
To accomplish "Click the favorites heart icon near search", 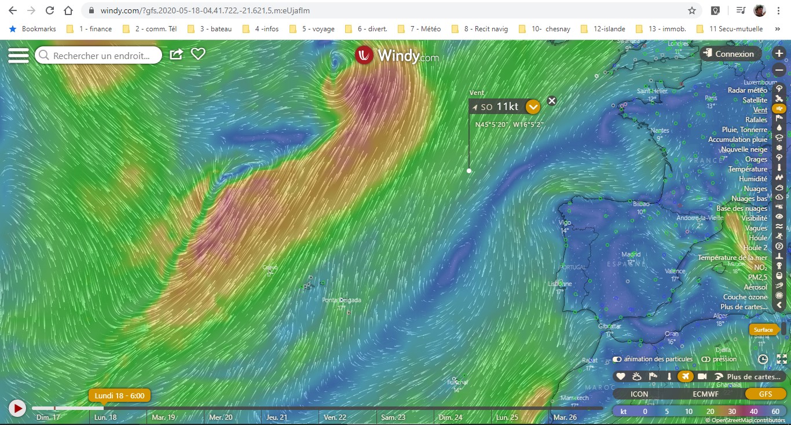I will click(x=198, y=54).
